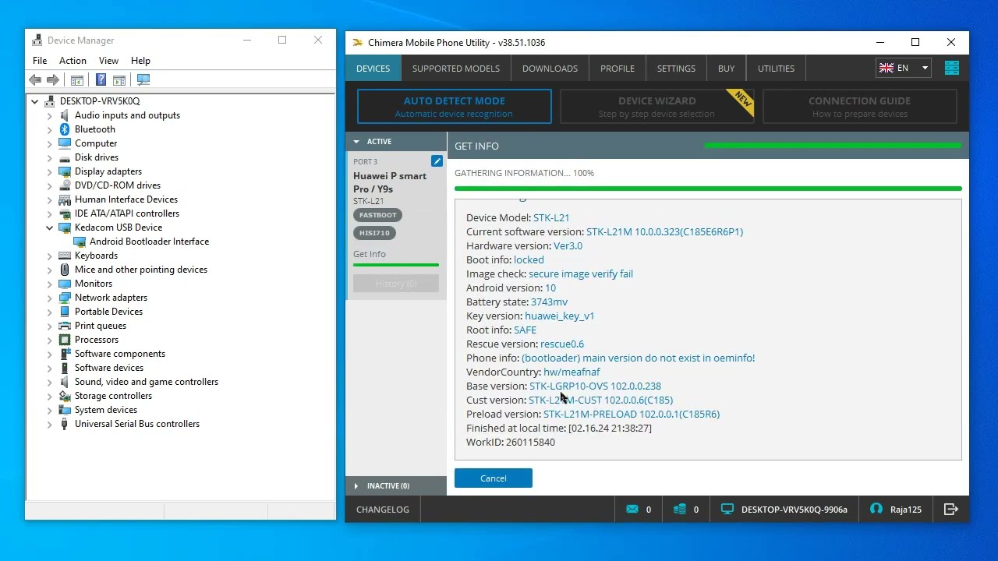Expand the INACTIVE (0) section

pos(356,486)
